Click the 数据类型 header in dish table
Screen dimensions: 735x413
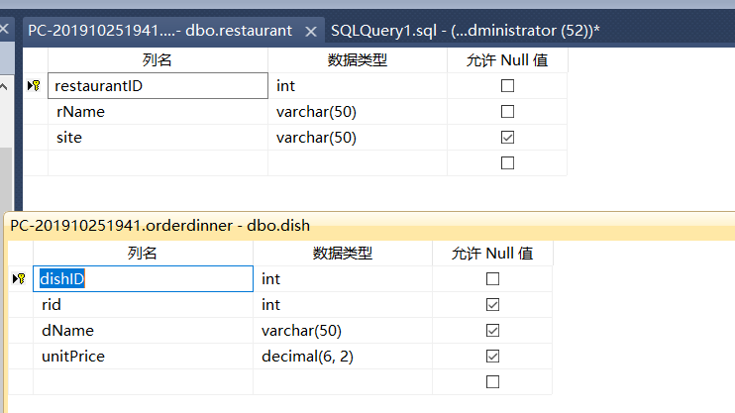(343, 254)
